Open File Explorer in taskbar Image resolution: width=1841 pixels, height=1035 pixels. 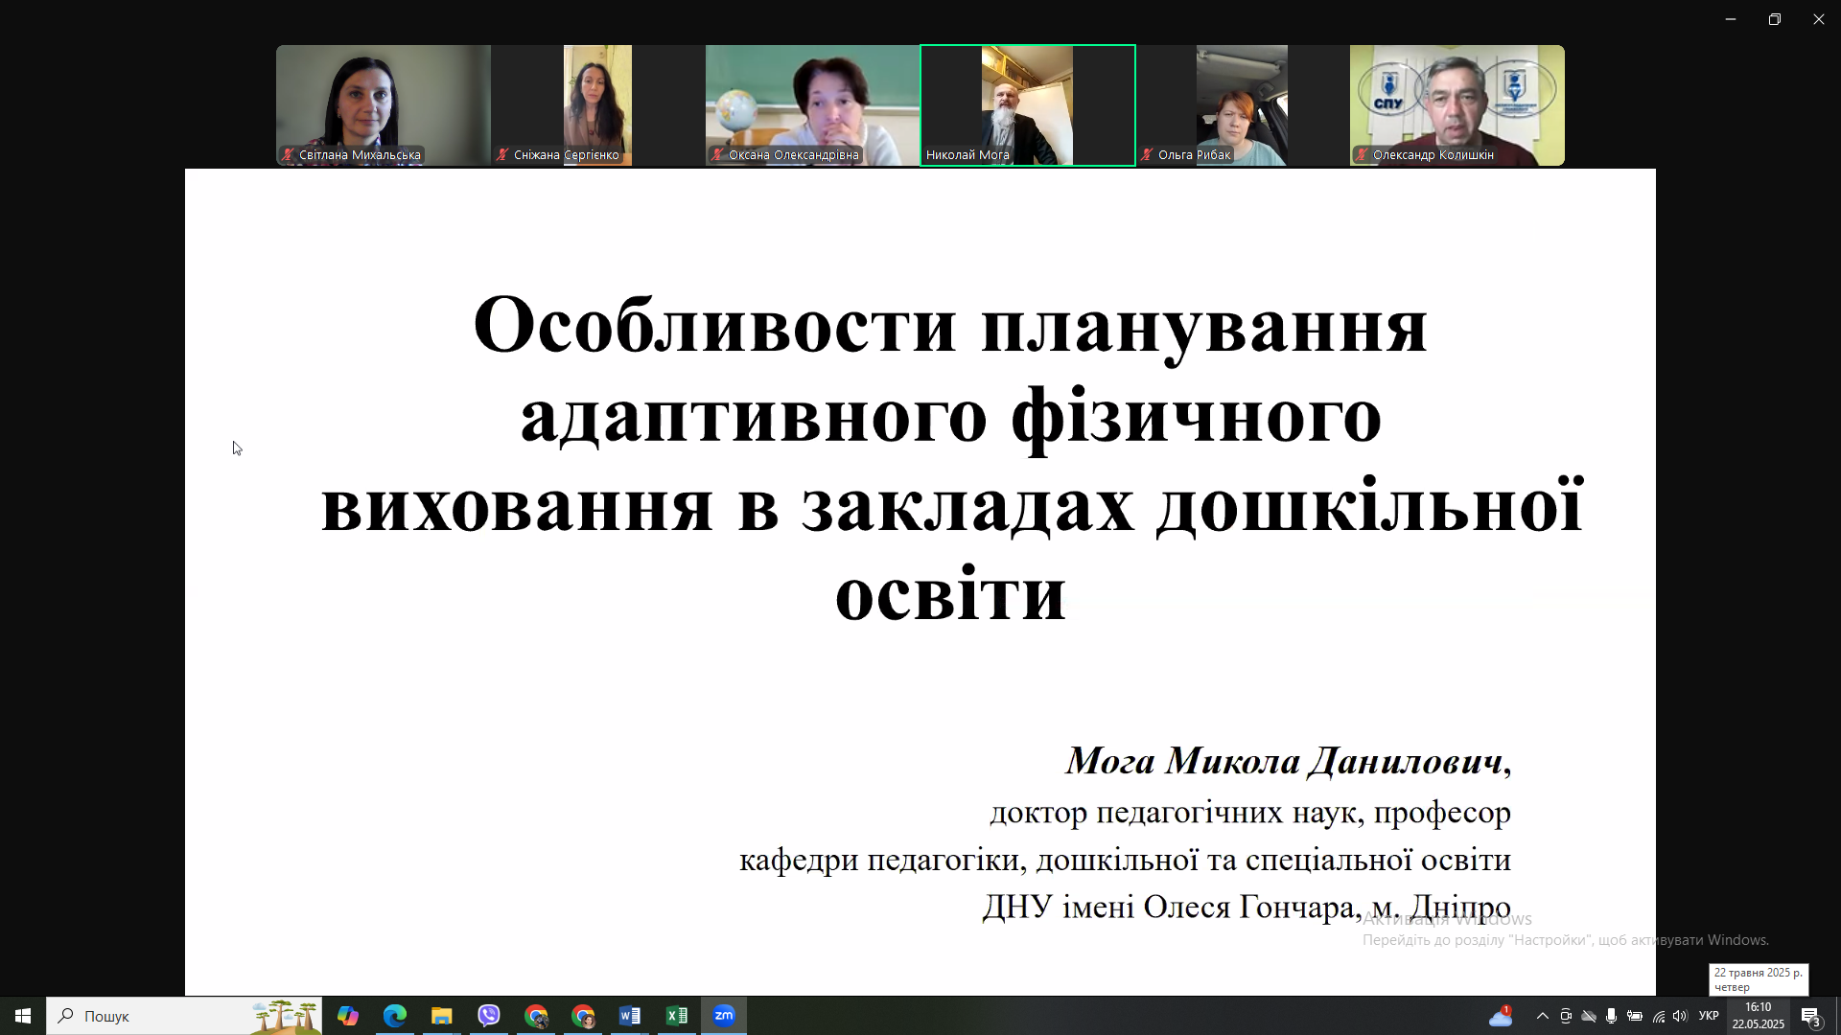click(442, 1016)
